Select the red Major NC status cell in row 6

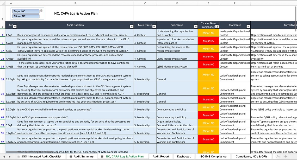point(208,41)
